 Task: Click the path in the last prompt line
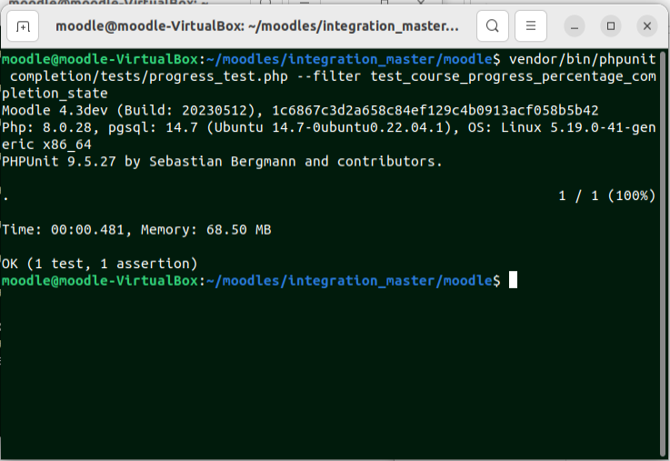[349, 280]
